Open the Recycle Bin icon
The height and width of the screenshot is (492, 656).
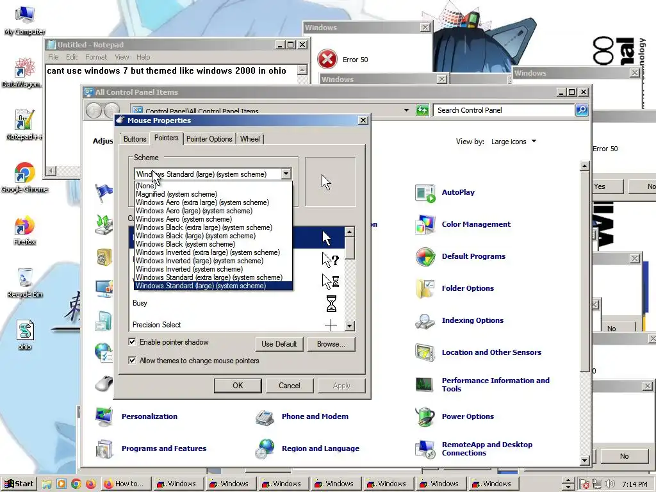tap(25, 283)
